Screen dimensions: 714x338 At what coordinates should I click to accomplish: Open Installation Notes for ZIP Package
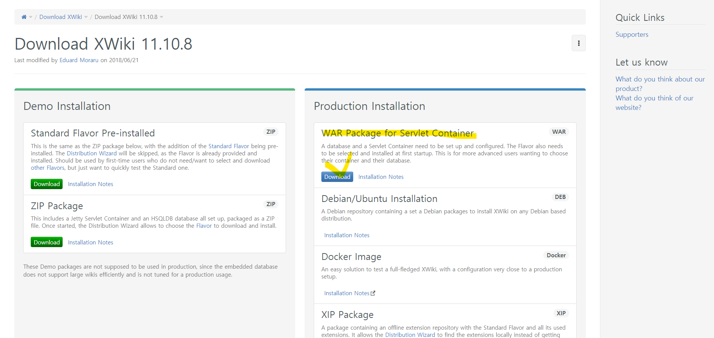(x=91, y=243)
